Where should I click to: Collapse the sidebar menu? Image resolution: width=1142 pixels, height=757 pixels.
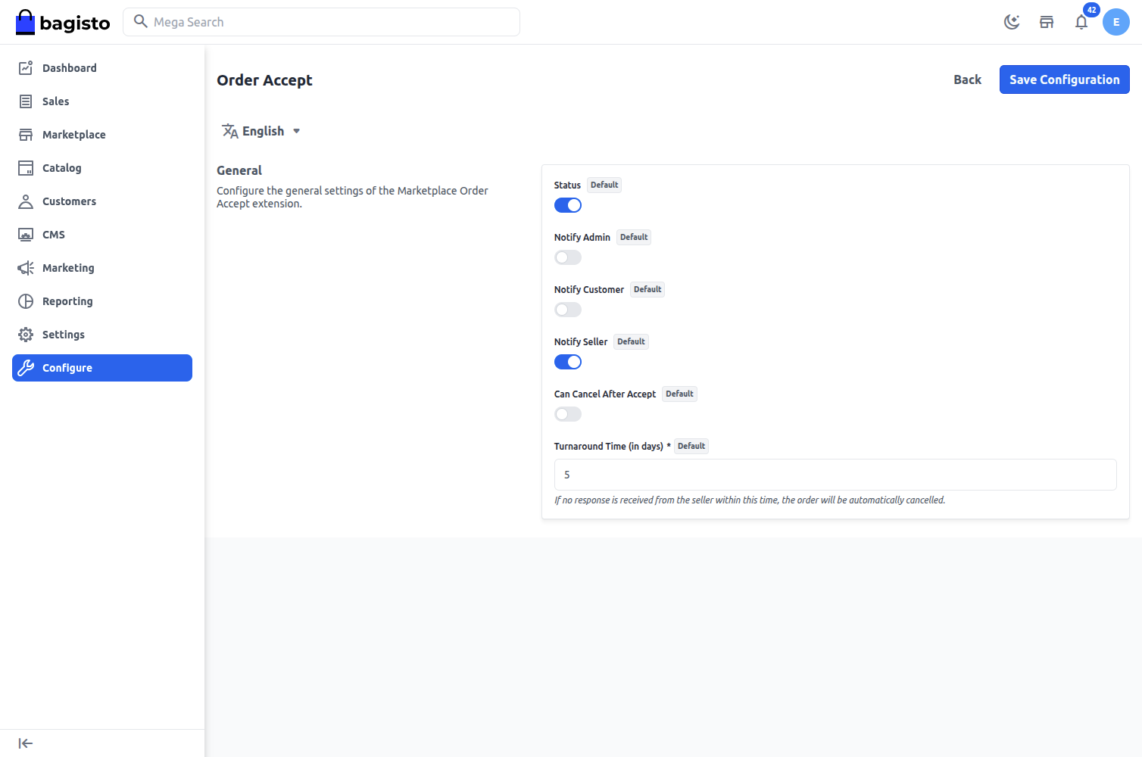pyautogui.click(x=26, y=743)
